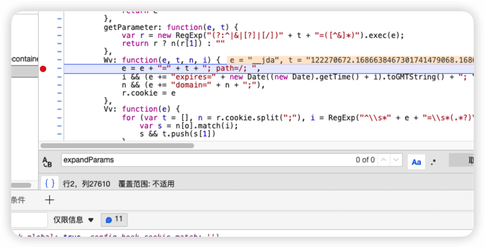Open the 11 issues badge

(x=114, y=219)
